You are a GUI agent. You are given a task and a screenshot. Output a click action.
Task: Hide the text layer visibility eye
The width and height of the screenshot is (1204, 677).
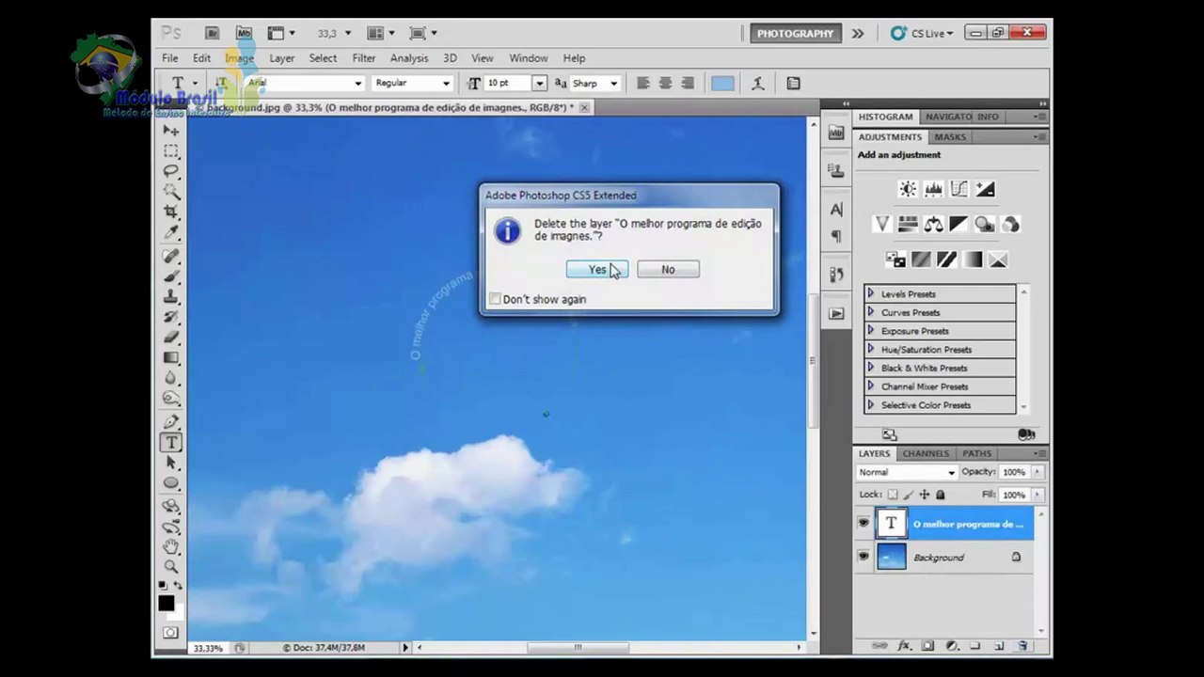pyautogui.click(x=863, y=524)
